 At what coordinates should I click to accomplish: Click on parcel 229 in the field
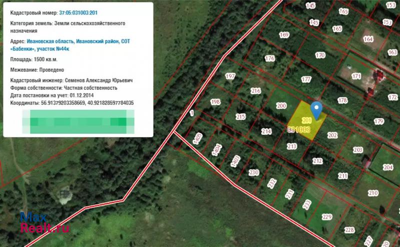(327, 217)
